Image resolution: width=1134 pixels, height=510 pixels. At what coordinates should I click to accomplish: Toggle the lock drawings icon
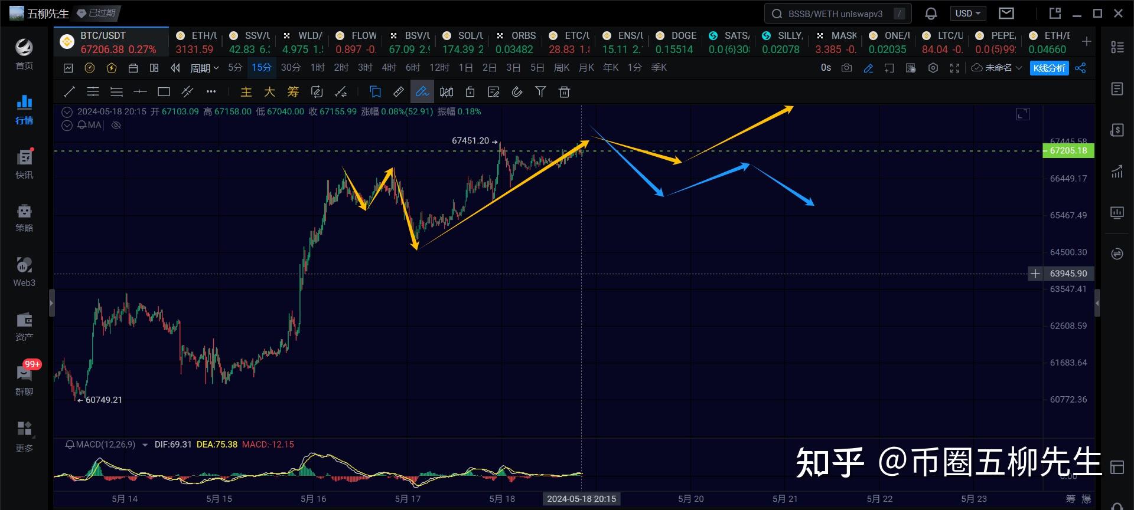pyautogui.click(x=470, y=92)
